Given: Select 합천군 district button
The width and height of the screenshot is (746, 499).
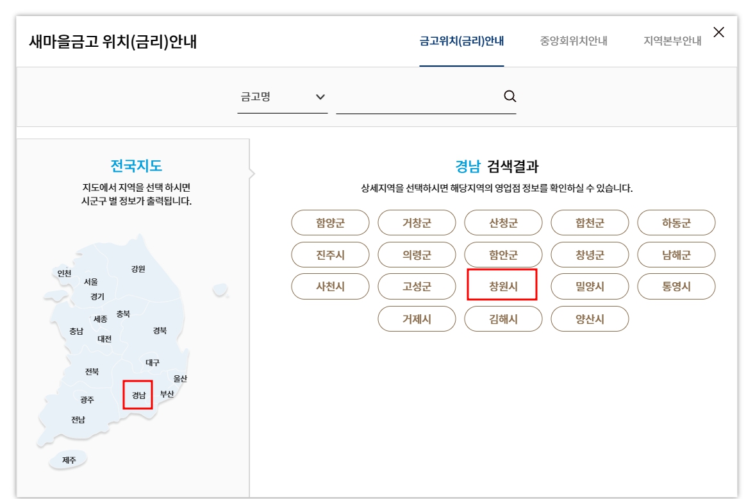Looking at the screenshot, I should point(590,223).
